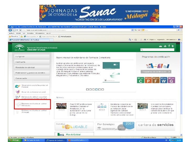
Task: Click the blue ME jora W icon
Action: [164, 80]
